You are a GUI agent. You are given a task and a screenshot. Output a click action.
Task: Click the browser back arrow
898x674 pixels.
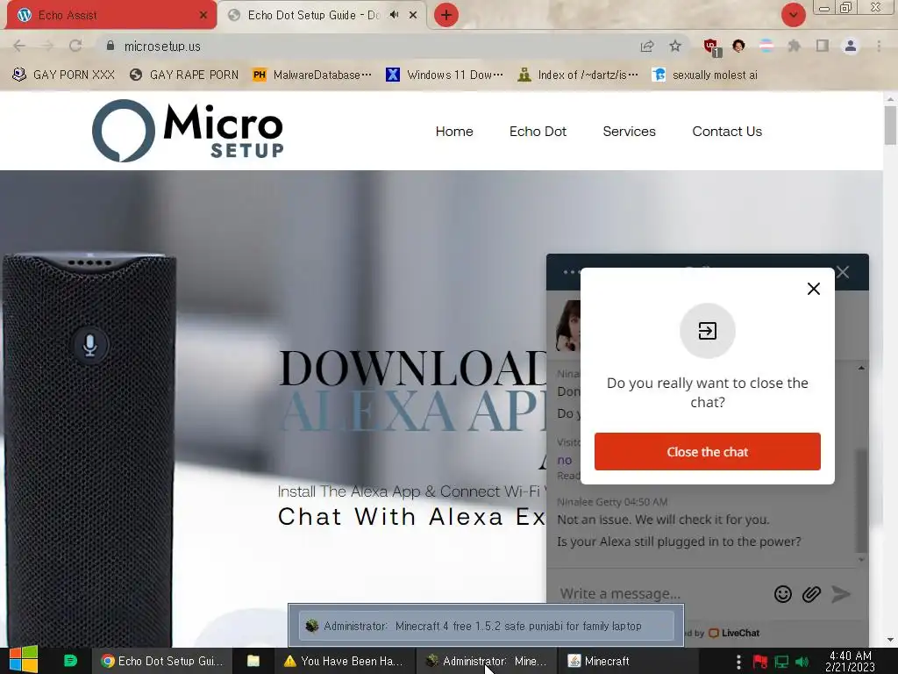point(19,46)
